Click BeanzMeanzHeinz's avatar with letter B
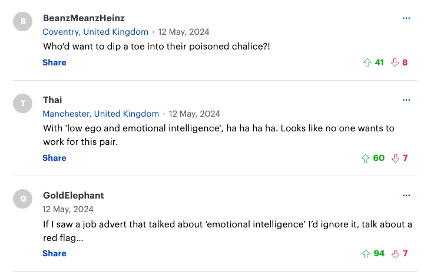 (x=23, y=22)
